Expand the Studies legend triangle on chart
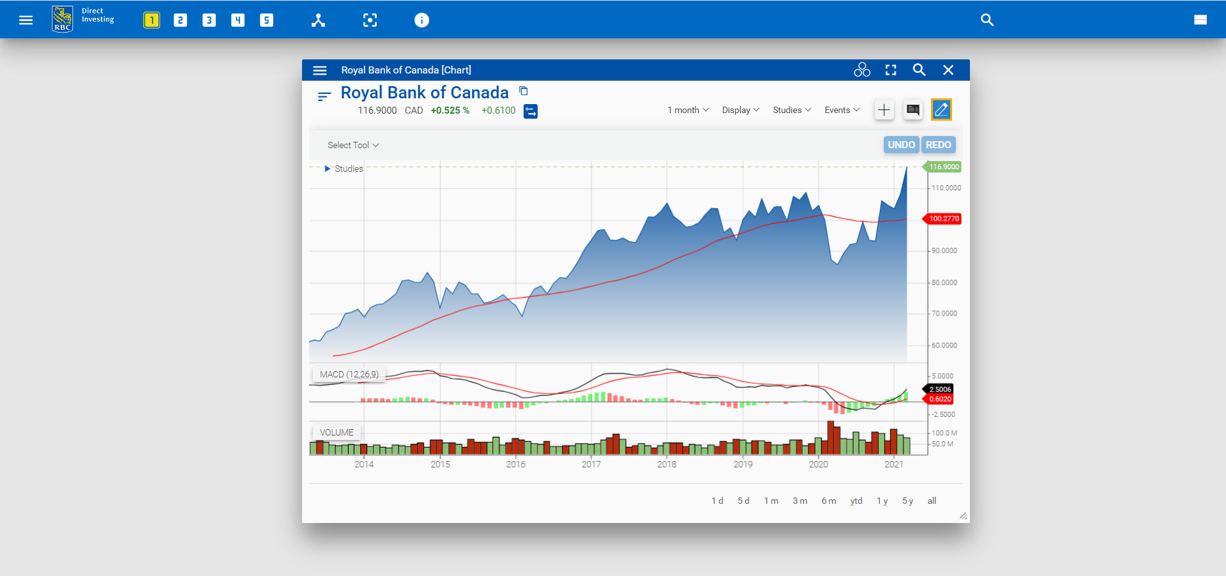Screen dimensions: 1226x576 pyautogui.click(x=328, y=169)
